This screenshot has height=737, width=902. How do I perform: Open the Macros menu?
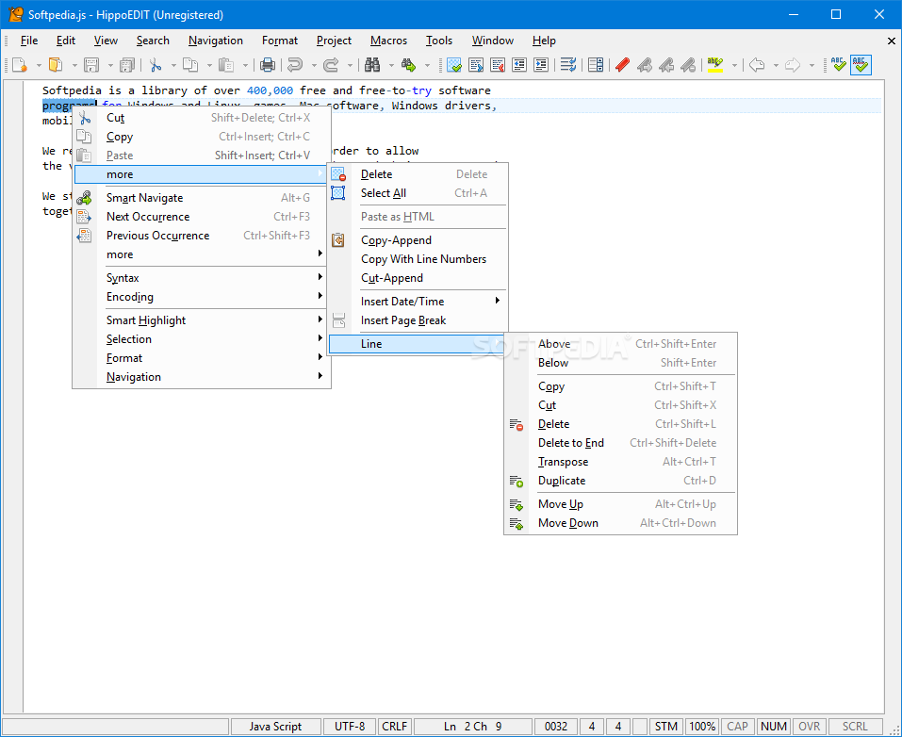pos(388,41)
